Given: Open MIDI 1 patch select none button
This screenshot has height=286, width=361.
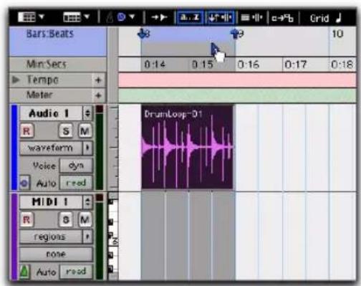Looking at the screenshot, I should (x=56, y=254).
